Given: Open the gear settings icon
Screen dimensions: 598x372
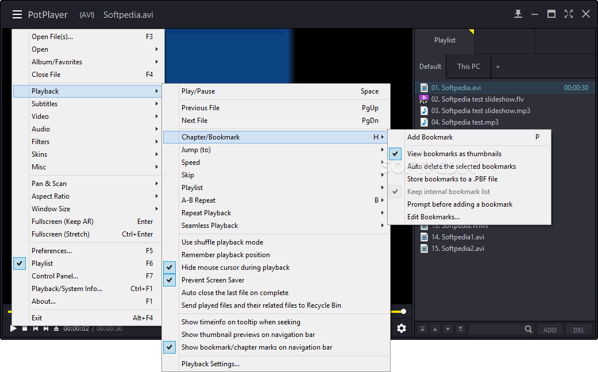Looking at the screenshot, I should [x=402, y=328].
